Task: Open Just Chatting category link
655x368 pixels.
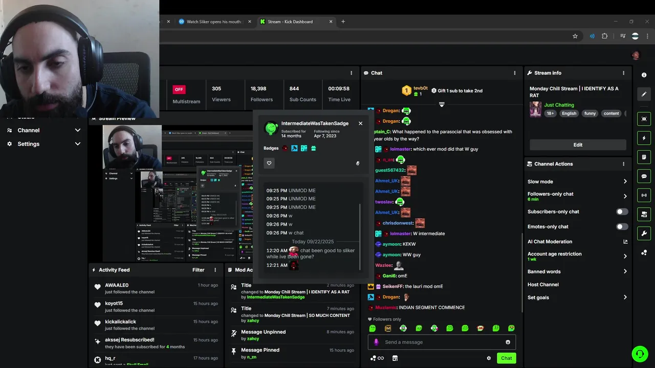Action: [x=559, y=105]
